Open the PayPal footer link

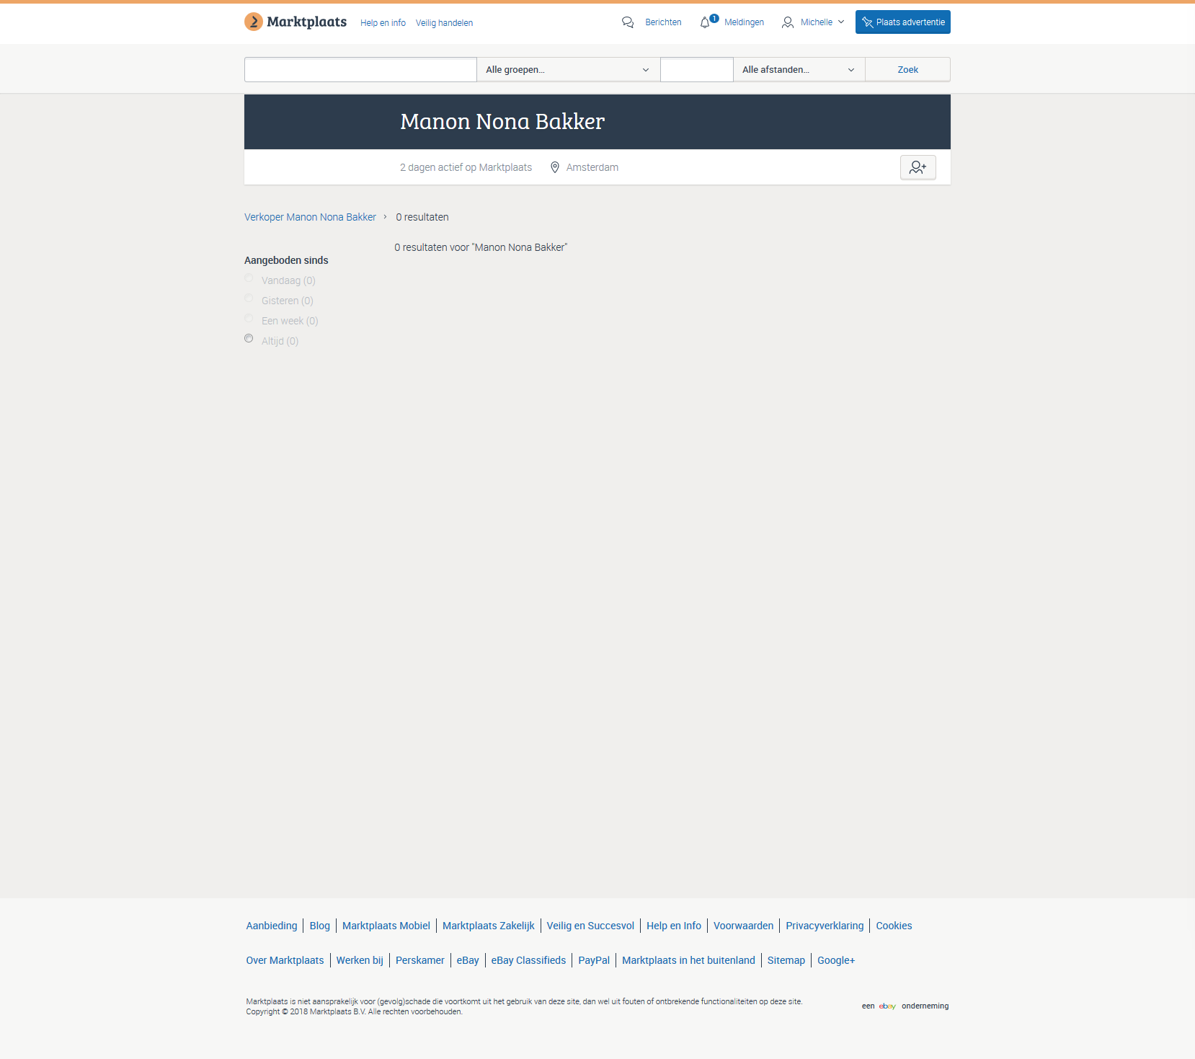click(594, 960)
